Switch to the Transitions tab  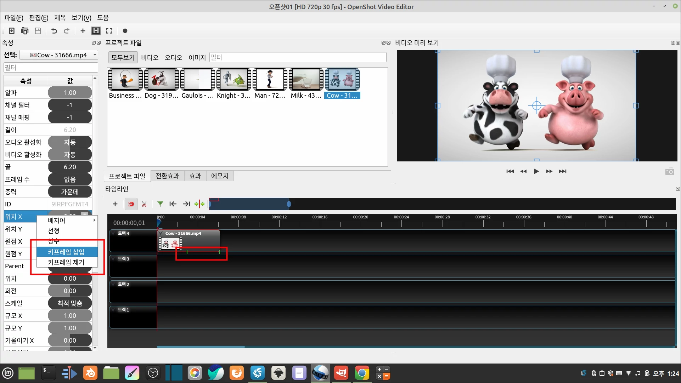click(167, 176)
